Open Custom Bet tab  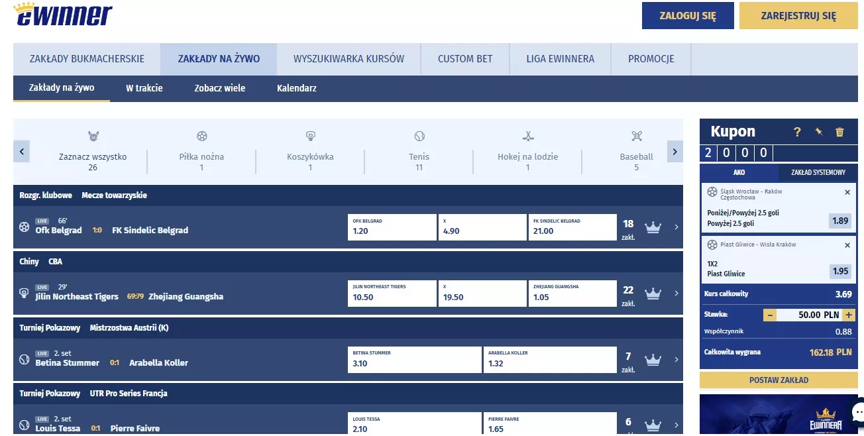click(465, 59)
